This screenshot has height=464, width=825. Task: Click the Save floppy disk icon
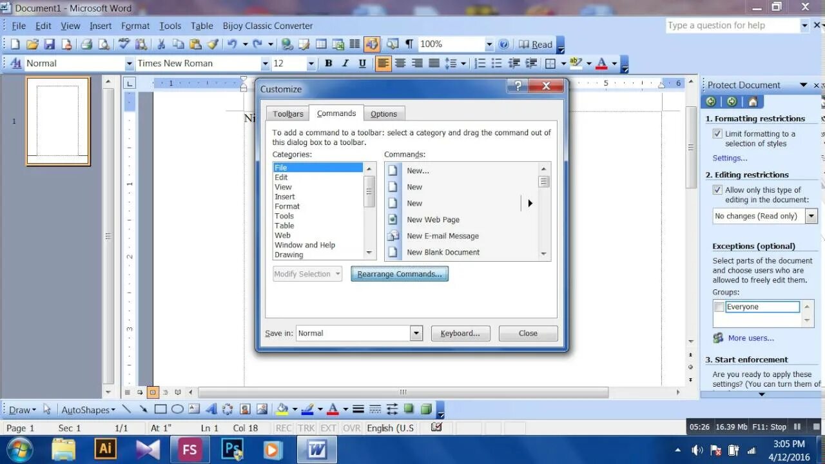tap(49, 44)
